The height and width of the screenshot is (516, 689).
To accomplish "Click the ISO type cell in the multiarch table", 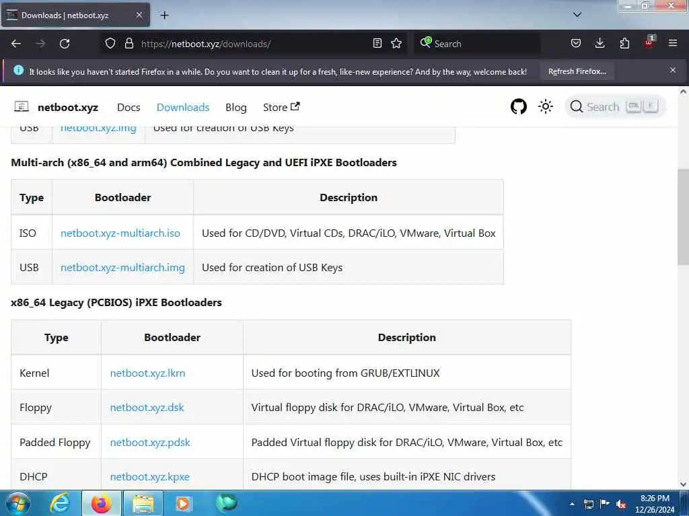I will click(x=31, y=233).
